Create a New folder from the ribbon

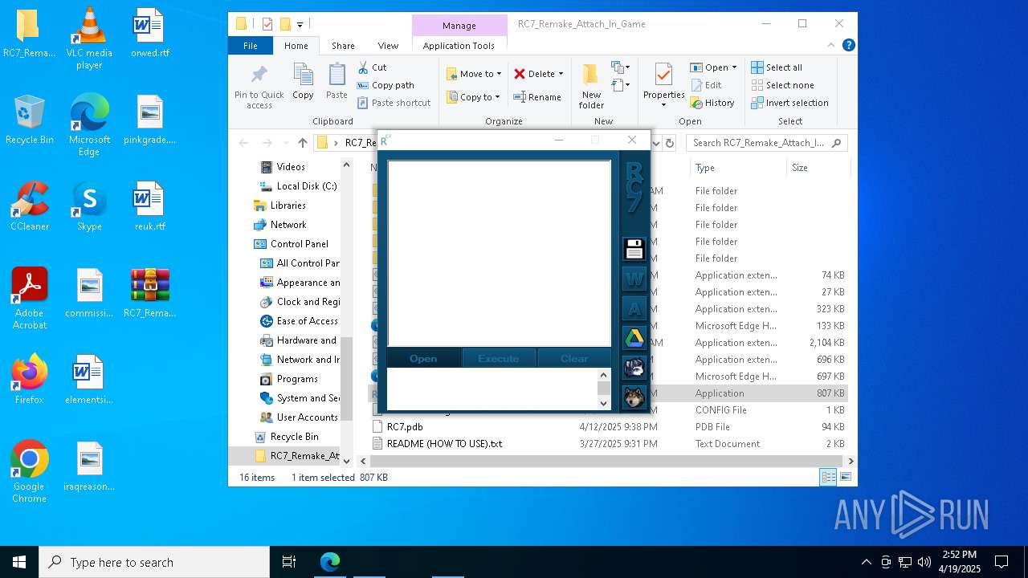(591, 87)
